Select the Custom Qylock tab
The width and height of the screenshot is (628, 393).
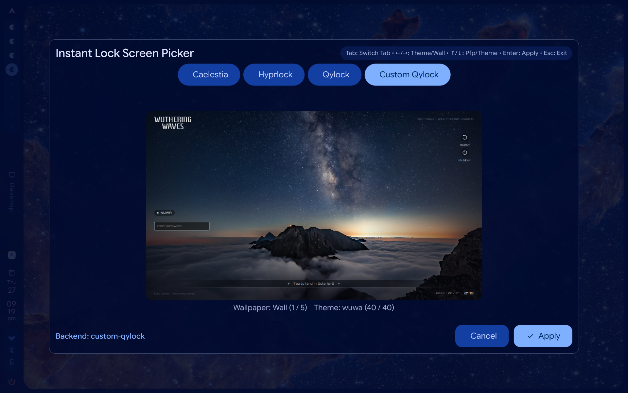408,75
